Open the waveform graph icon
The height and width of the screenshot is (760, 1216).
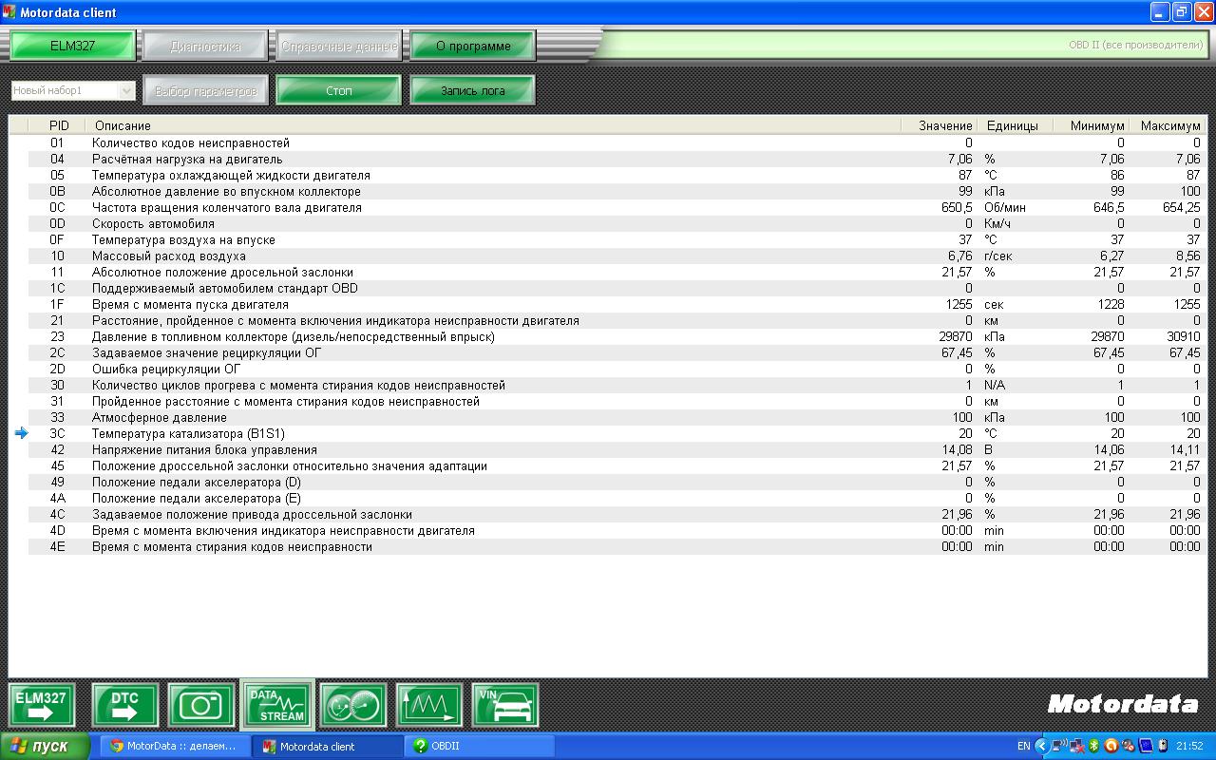pos(429,706)
